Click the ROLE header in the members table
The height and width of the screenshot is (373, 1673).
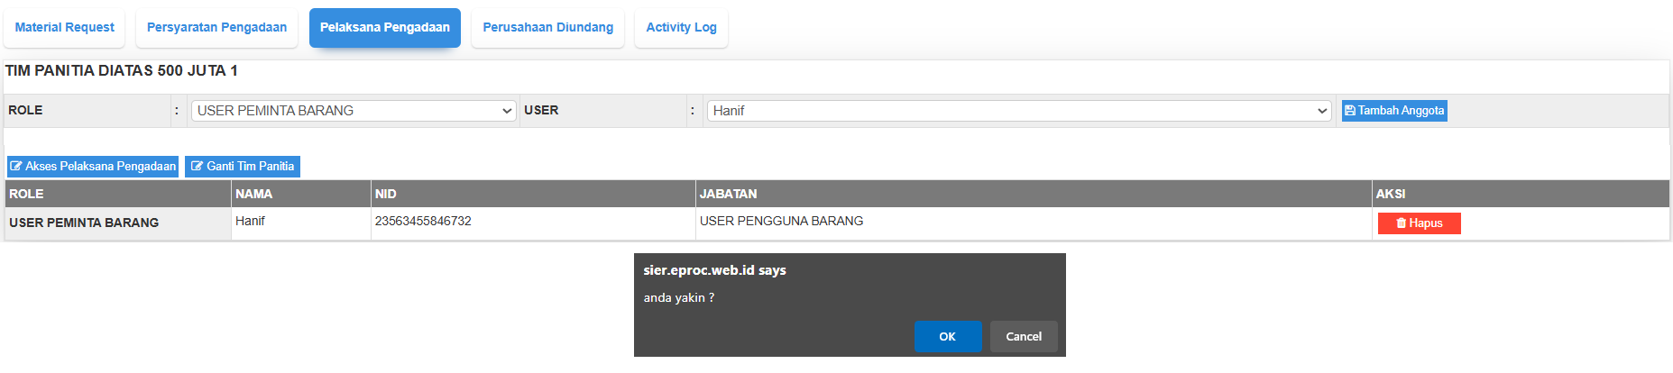click(x=26, y=194)
